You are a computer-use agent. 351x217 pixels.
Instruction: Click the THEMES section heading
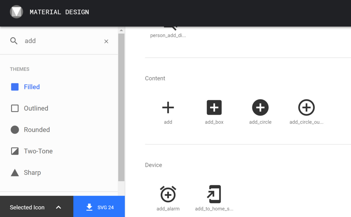pyautogui.click(x=20, y=69)
